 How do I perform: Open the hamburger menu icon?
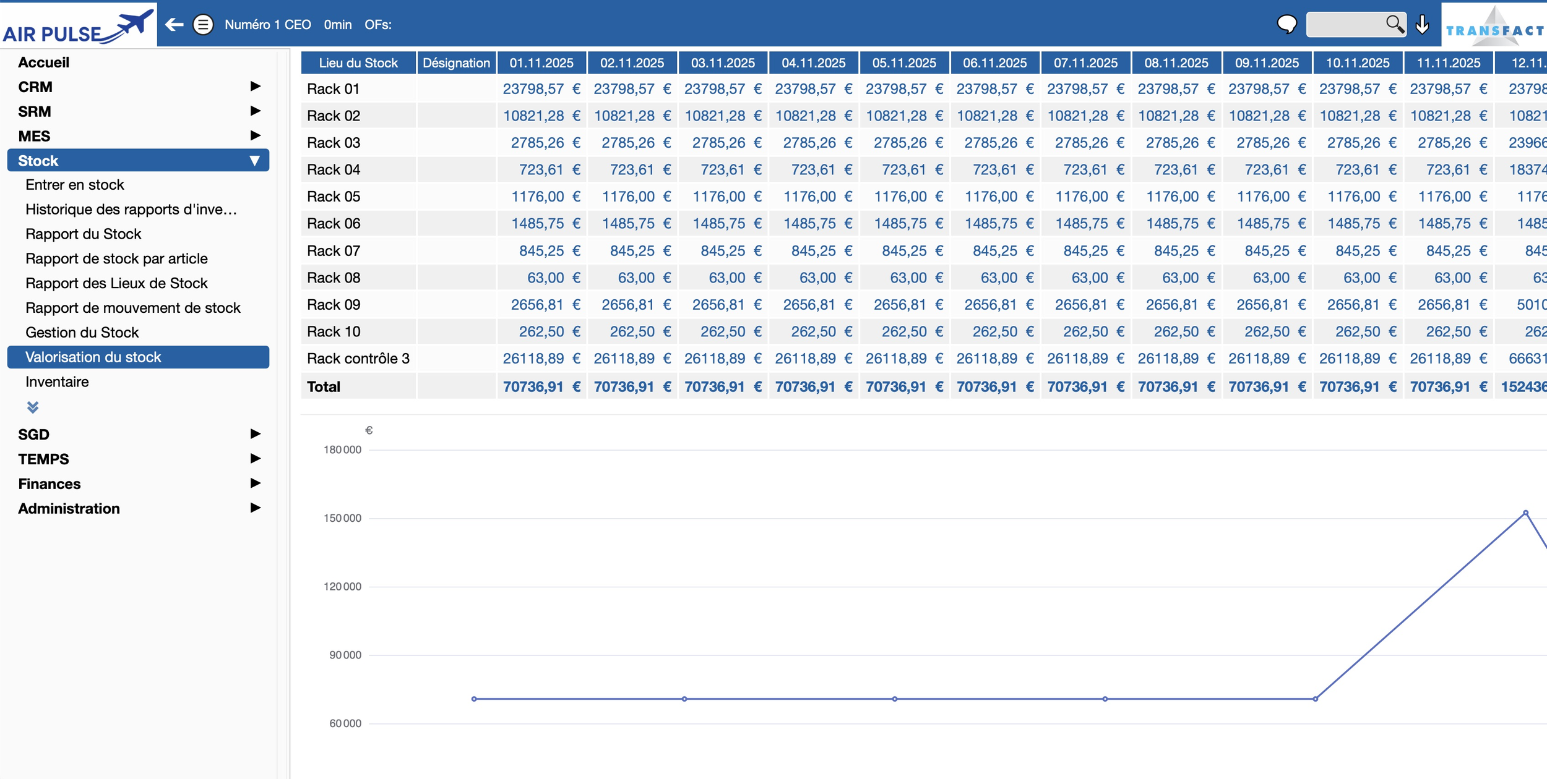tap(203, 25)
